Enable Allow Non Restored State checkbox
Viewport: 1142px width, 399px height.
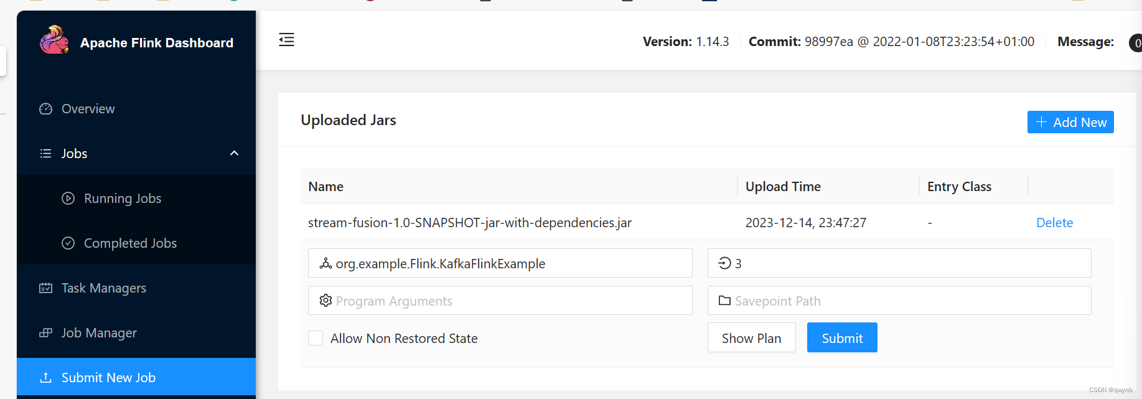[316, 338]
